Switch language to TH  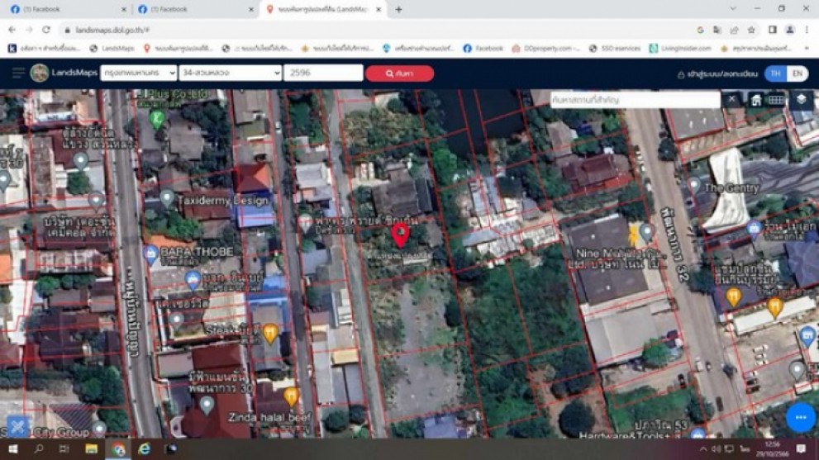click(x=774, y=74)
